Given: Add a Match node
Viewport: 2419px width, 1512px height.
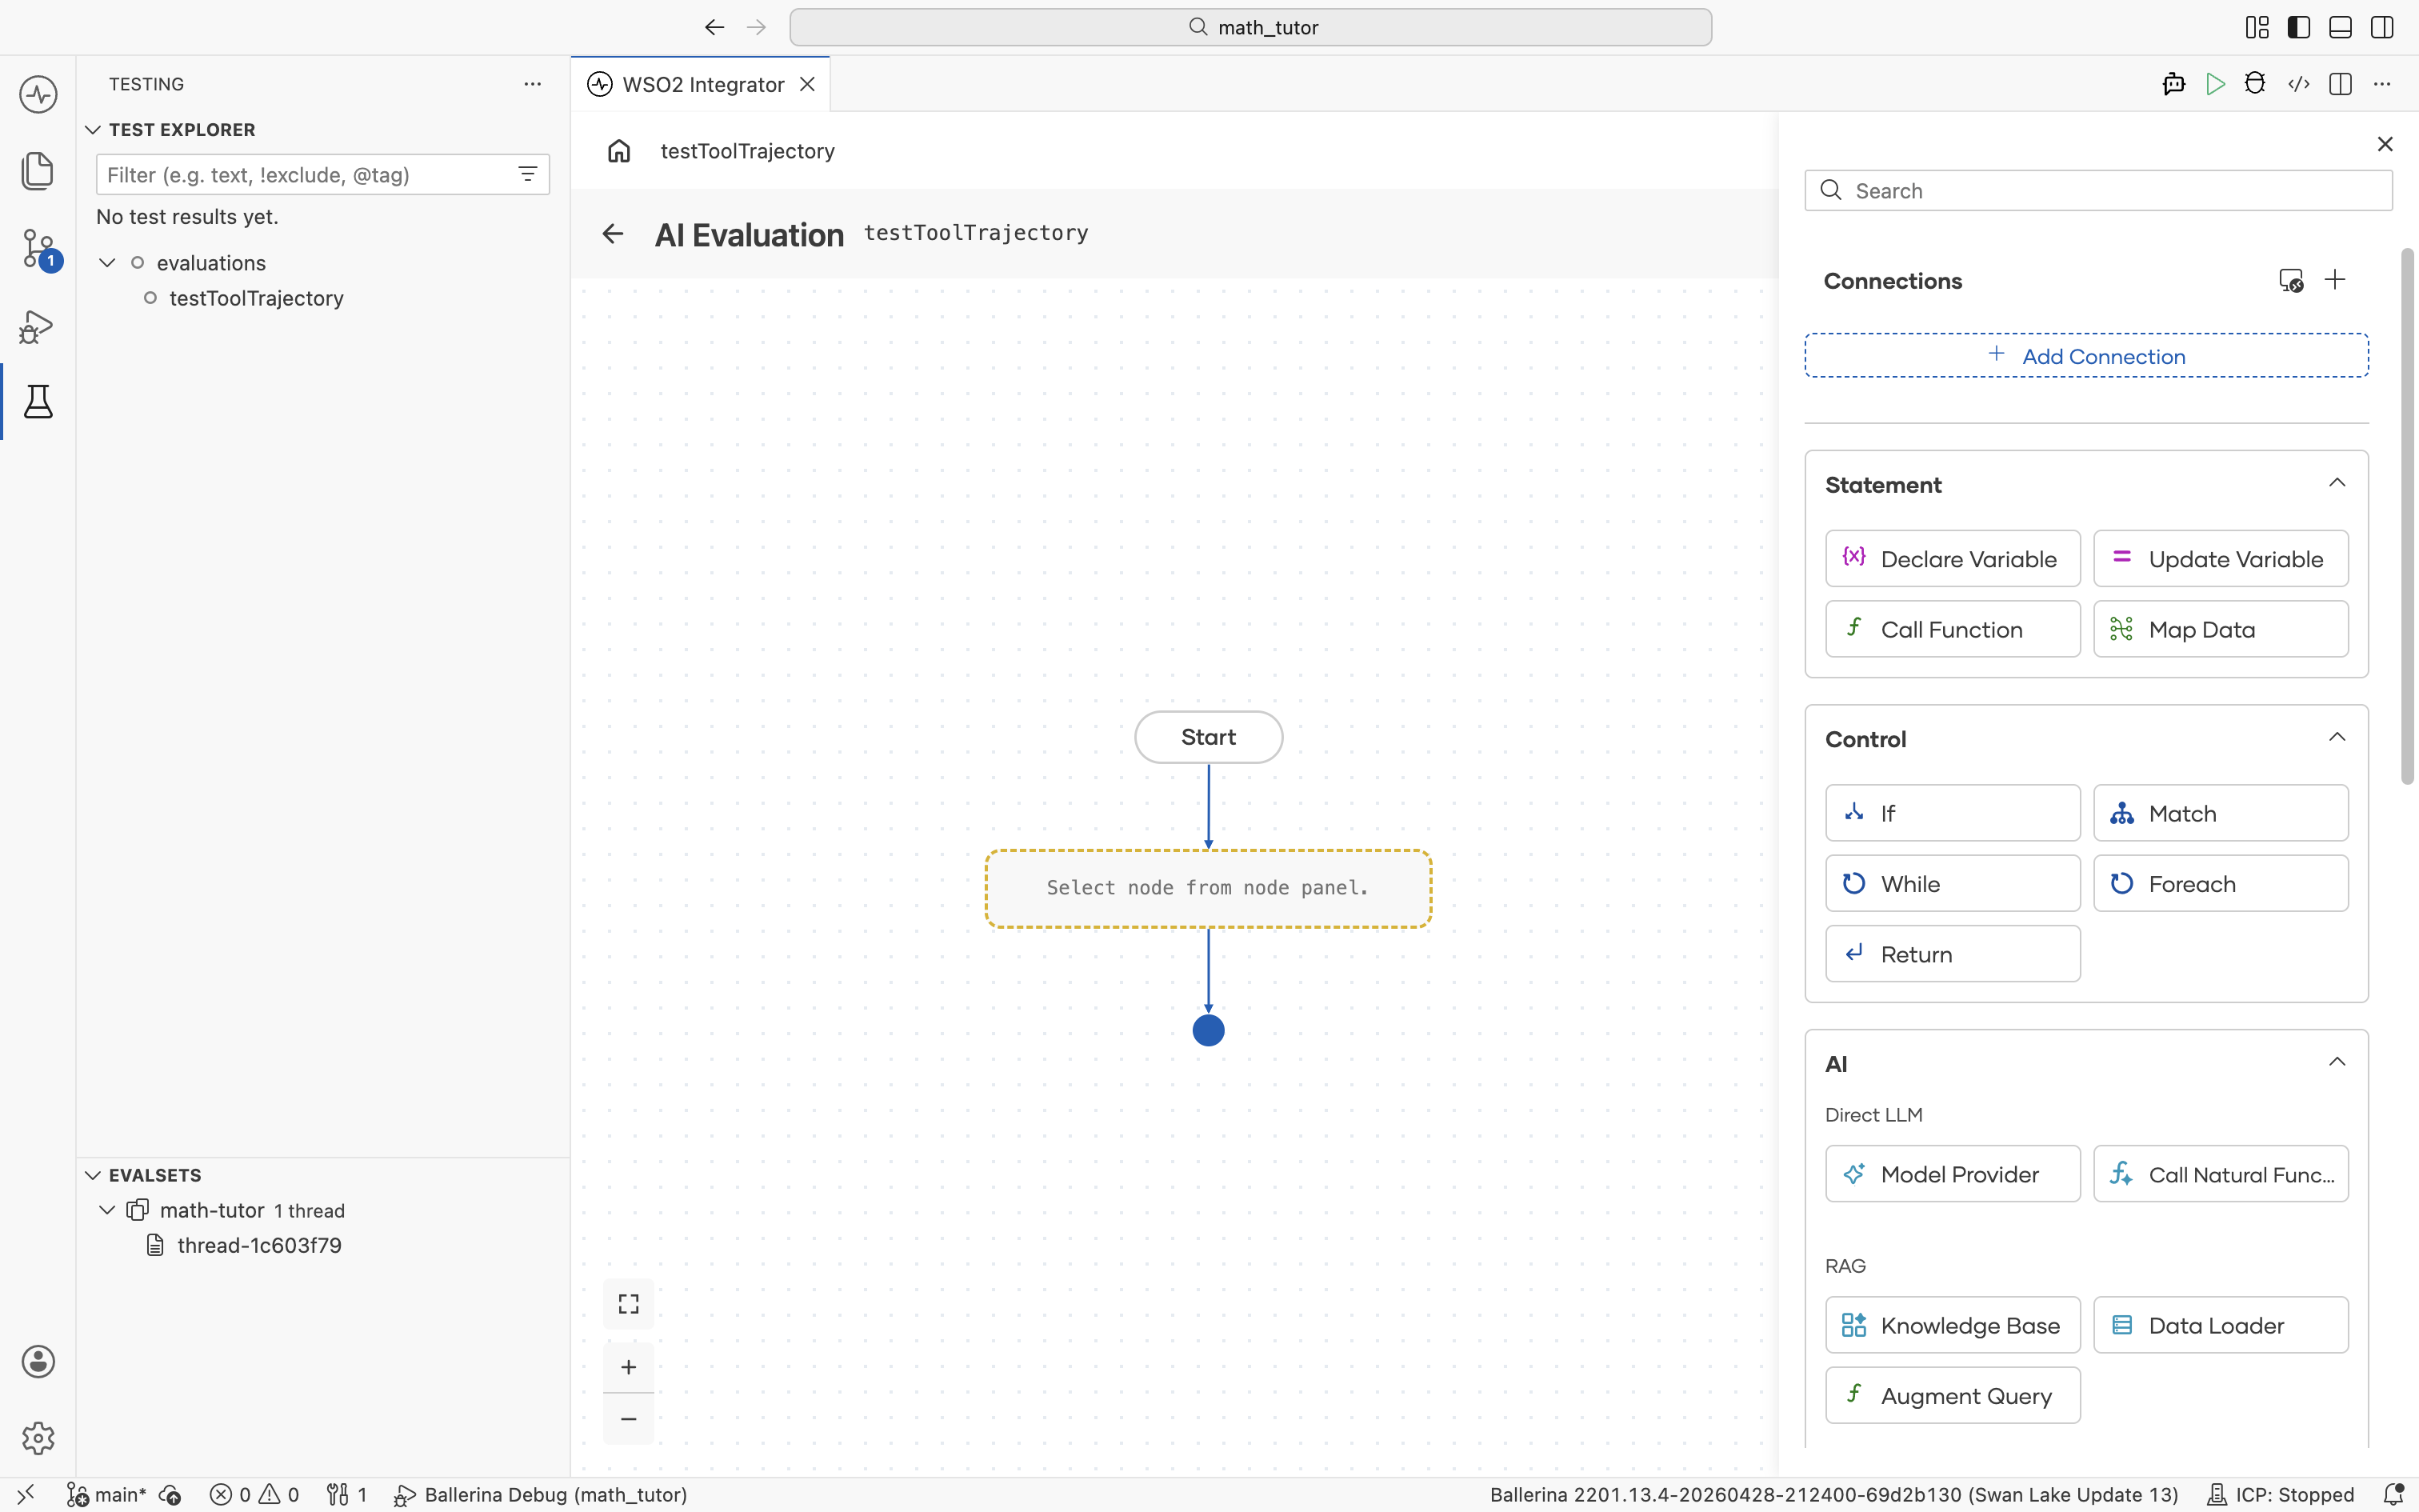Looking at the screenshot, I should [x=2221, y=813].
